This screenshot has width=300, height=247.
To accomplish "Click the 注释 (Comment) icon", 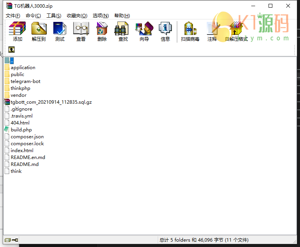I will tap(213, 28).
